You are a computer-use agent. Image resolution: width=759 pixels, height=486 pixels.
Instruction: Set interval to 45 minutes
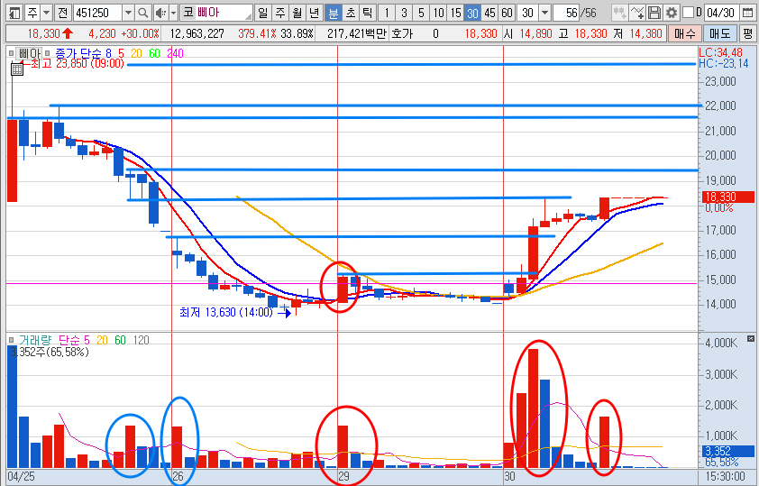[x=489, y=13]
